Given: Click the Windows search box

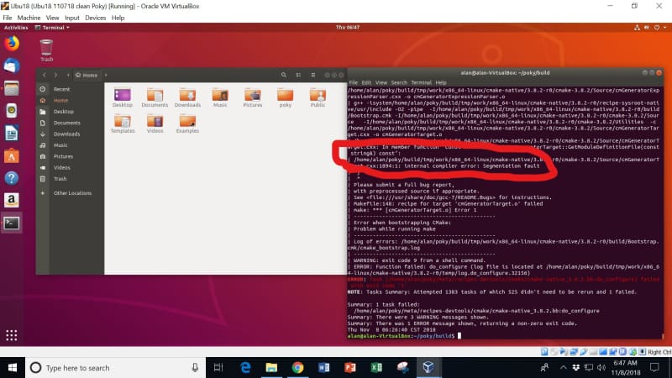Looking at the screenshot, I should 115,368.
